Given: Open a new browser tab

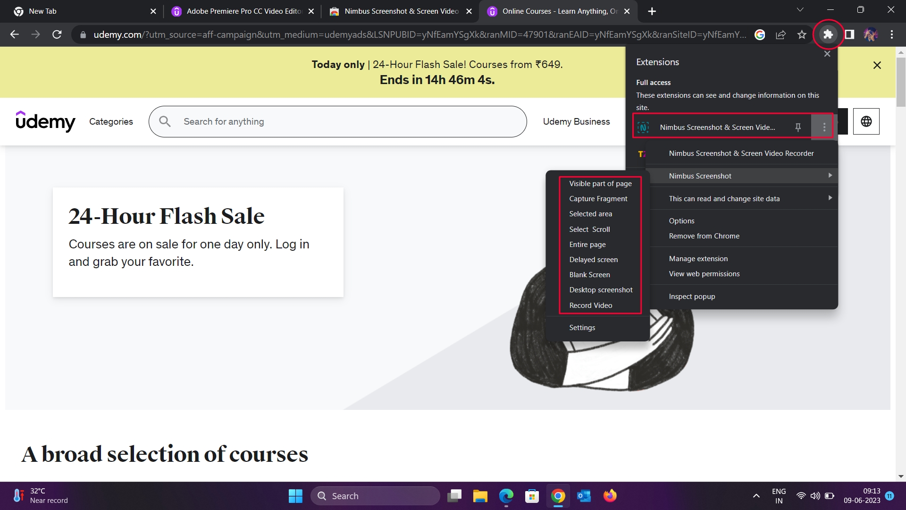Looking at the screenshot, I should [652, 11].
